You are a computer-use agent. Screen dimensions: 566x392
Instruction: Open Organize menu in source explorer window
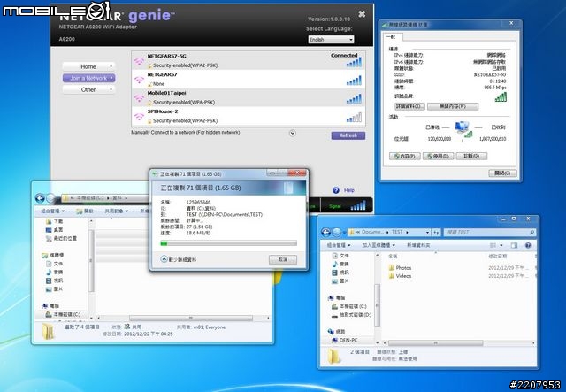point(53,211)
